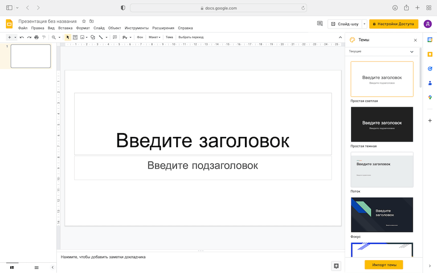Select the line drawing tool
The image size is (437, 273).
pos(100,37)
